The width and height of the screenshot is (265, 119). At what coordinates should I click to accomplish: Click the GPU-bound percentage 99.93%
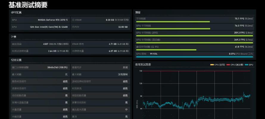point(154,54)
